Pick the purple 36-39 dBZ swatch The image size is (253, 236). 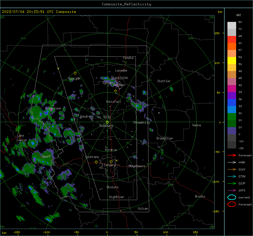(x=232, y=95)
